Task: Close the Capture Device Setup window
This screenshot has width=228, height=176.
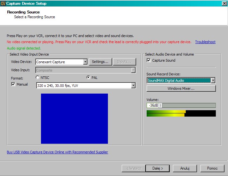Action: tap(224, 3)
